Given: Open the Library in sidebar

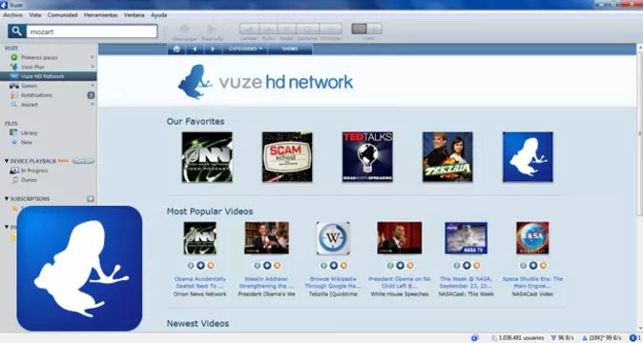Looking at the screenshot, I should tap(30, 133).
